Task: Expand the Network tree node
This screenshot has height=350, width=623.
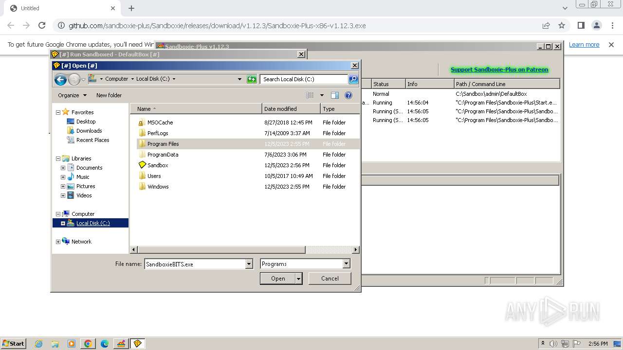Action: pyautogui.click(x=58, y=242)
